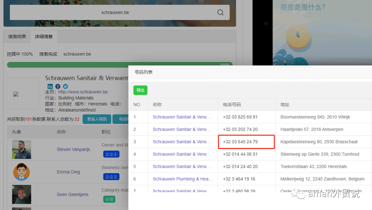Click the 企业主 tag for Steven Vanparijs

tap(111, 154)
